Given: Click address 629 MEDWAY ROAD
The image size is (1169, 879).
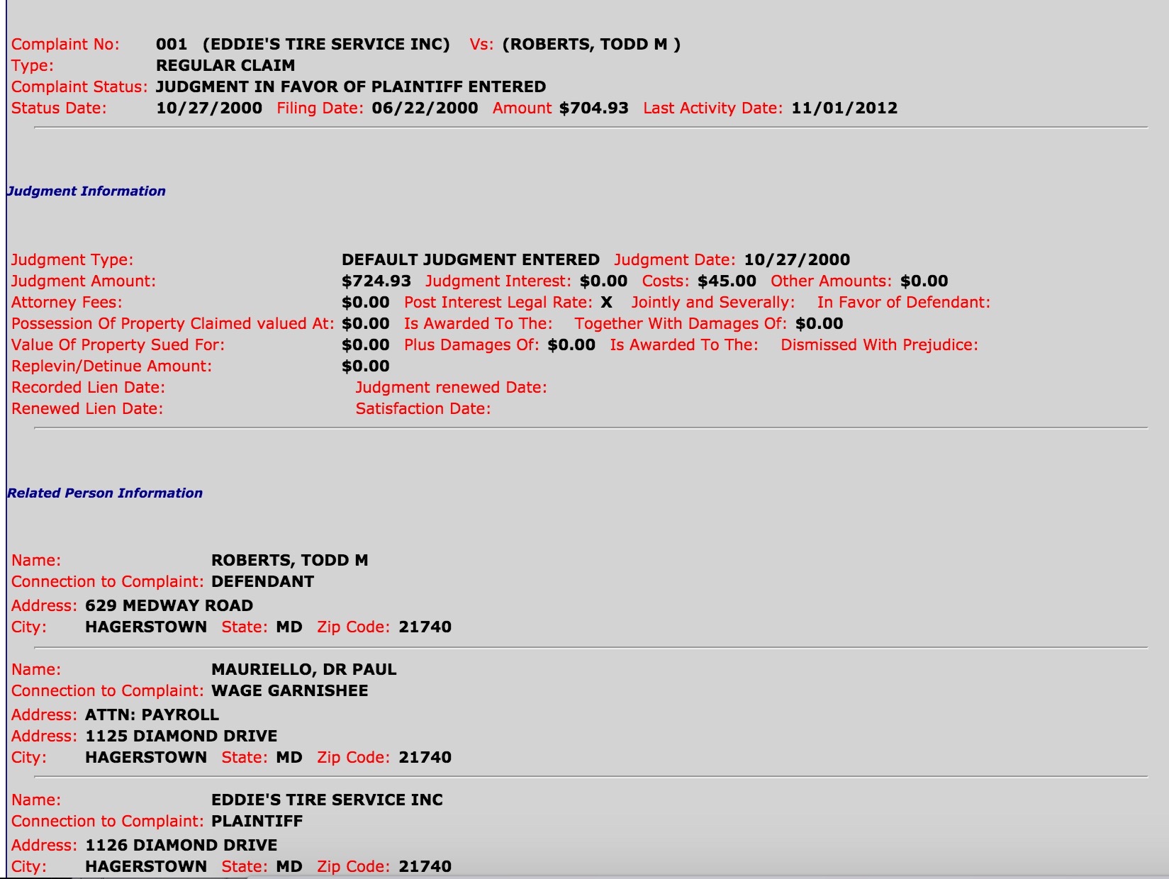Looking at the screenshot, I should (169, 605).
